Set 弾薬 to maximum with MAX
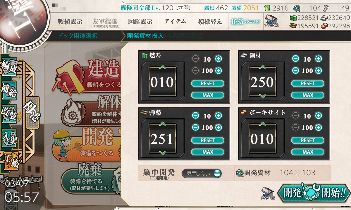 [x=208, y=152]
